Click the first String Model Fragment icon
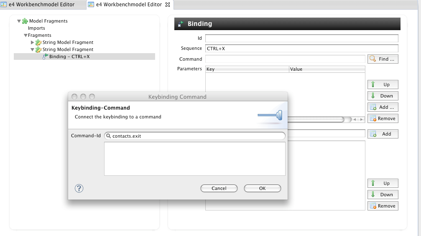This screenshot has width=421, height=236. click(x=38, y=42)
